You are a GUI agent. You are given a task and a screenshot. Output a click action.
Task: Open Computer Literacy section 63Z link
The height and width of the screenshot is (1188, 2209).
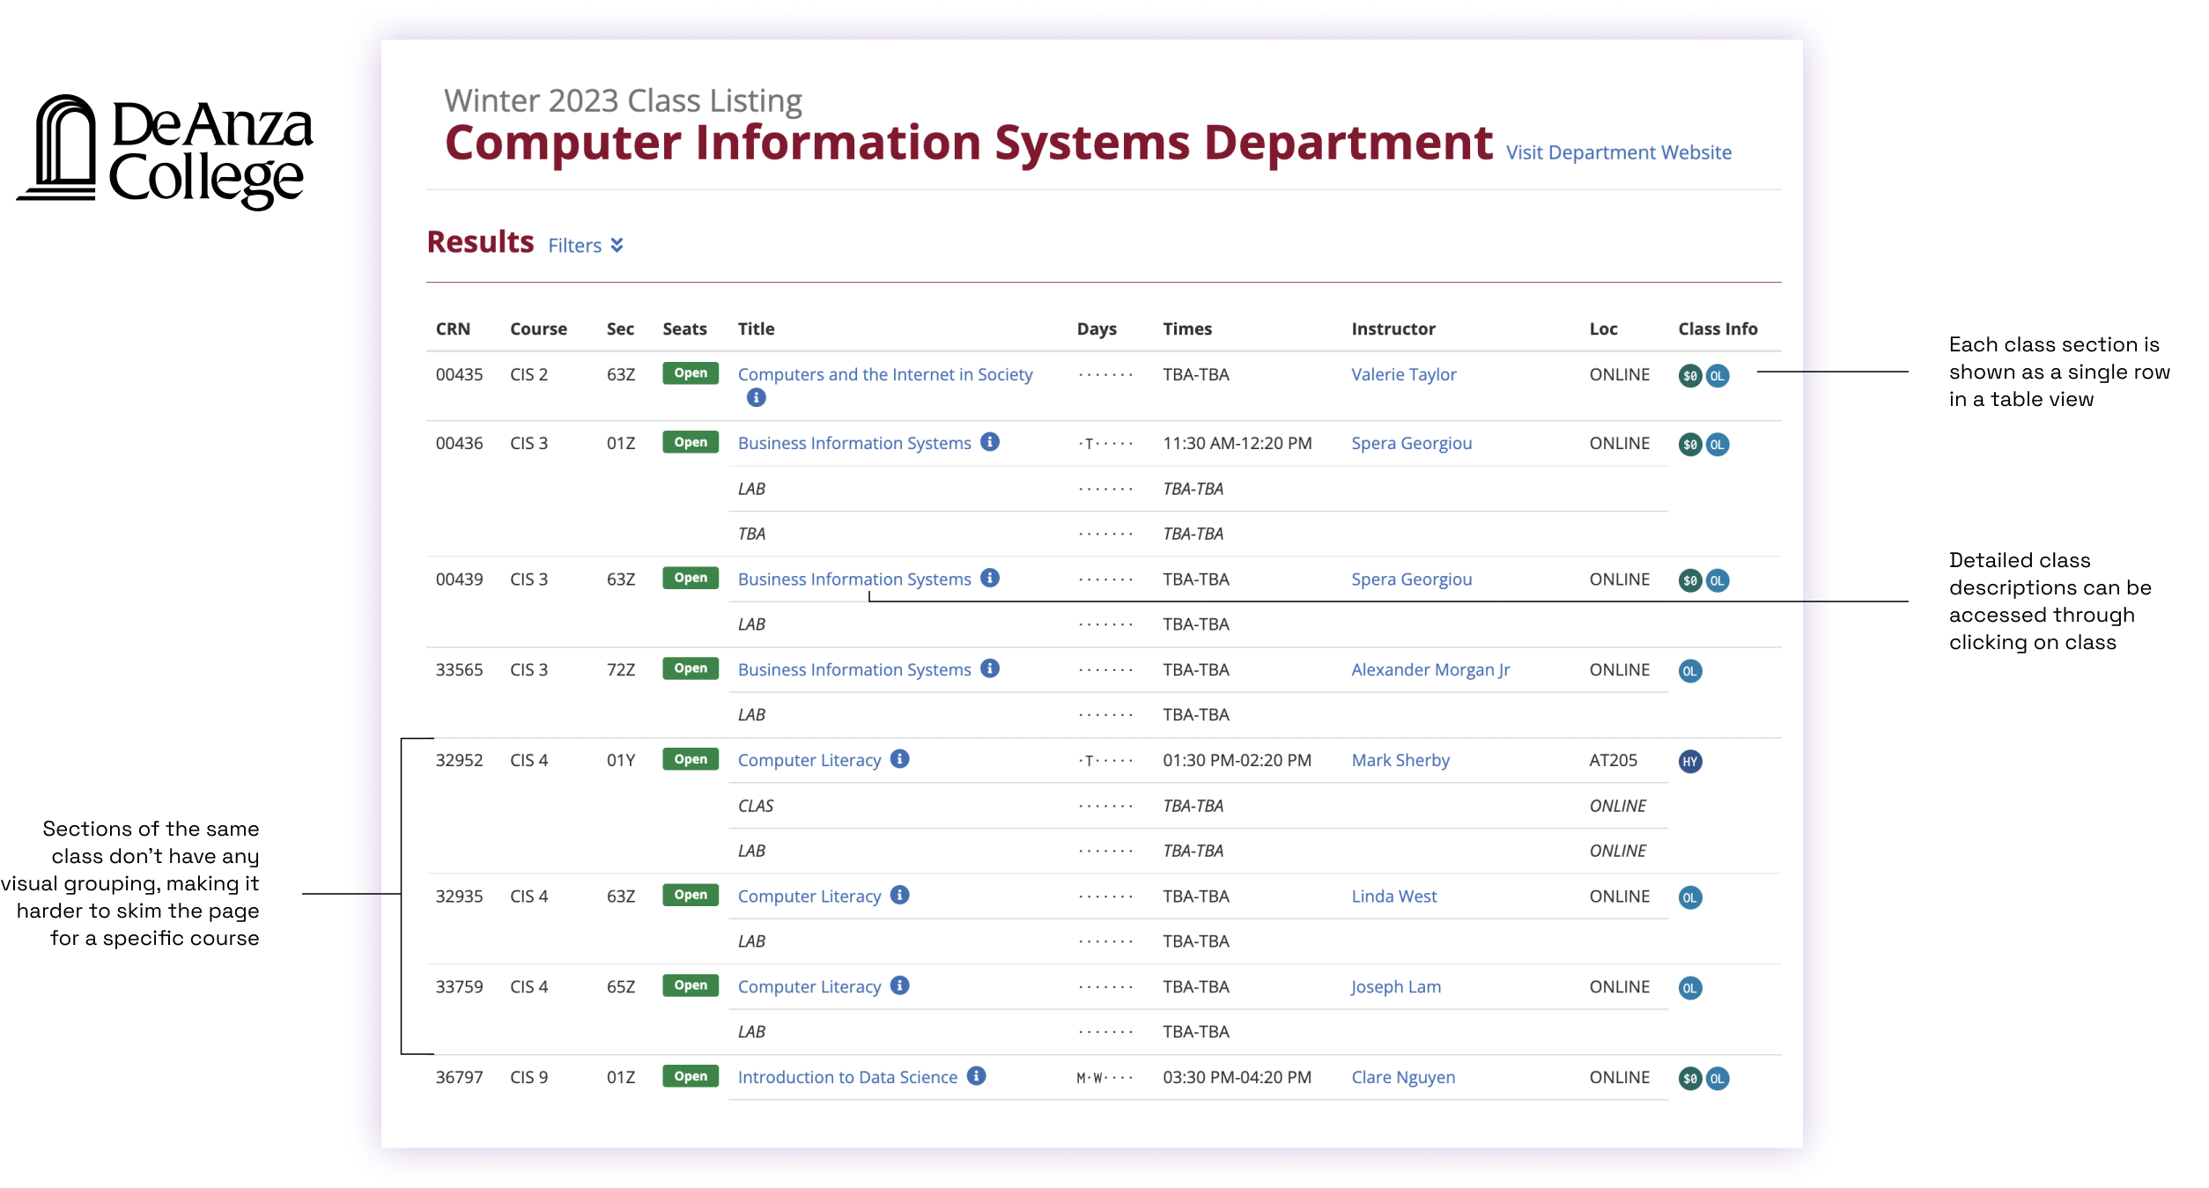(x=809, y=896)
